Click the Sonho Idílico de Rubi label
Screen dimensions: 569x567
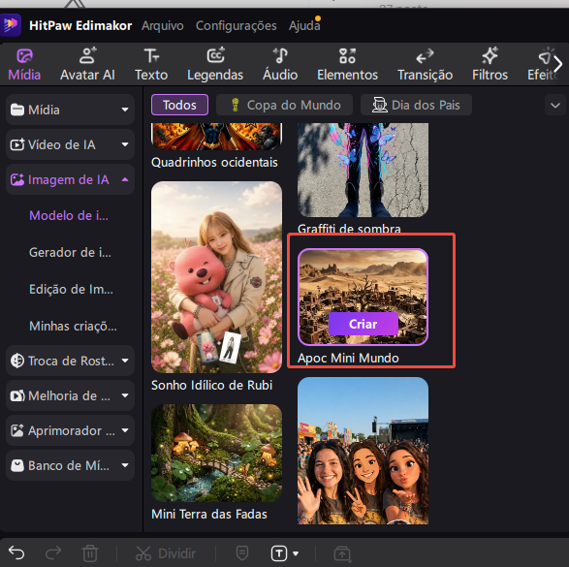[x=211, y=385]
